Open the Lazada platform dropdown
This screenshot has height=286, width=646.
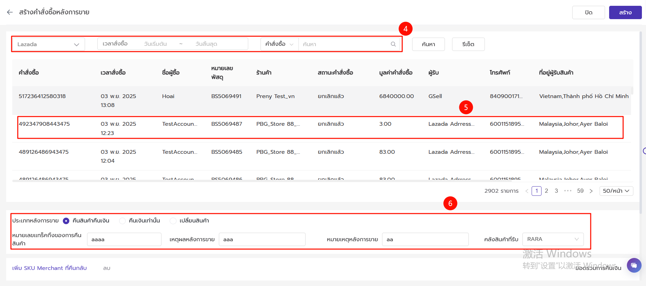[x=48, y=44]
